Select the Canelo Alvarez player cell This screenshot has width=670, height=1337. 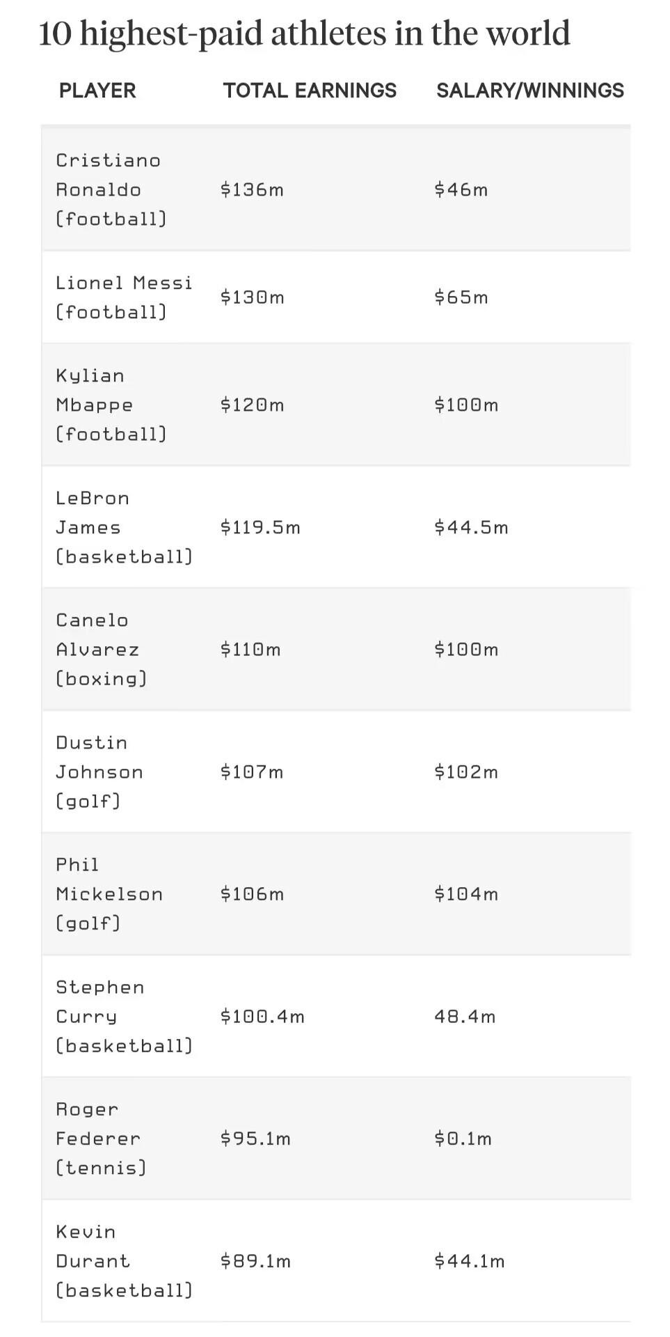tap(100, 649)
